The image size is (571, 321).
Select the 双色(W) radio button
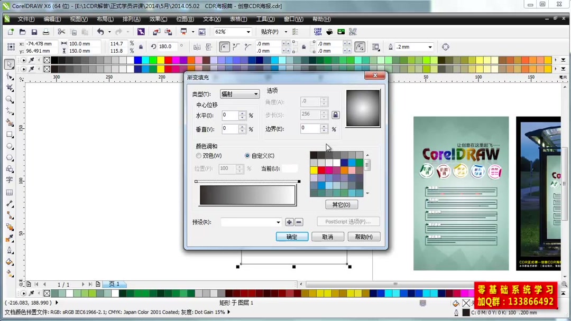pyautogui.click(x=199, y=155)
